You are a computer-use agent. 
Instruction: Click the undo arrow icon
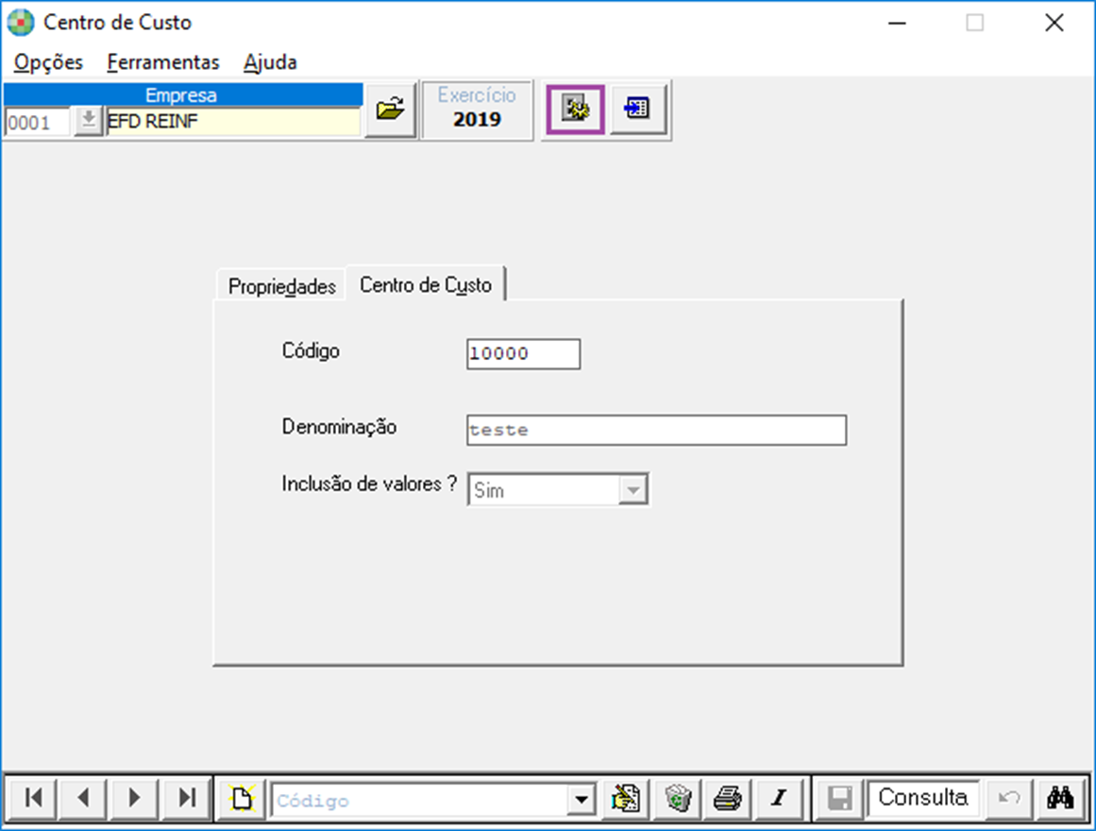pyautogui.click(x=1009, y=798)
